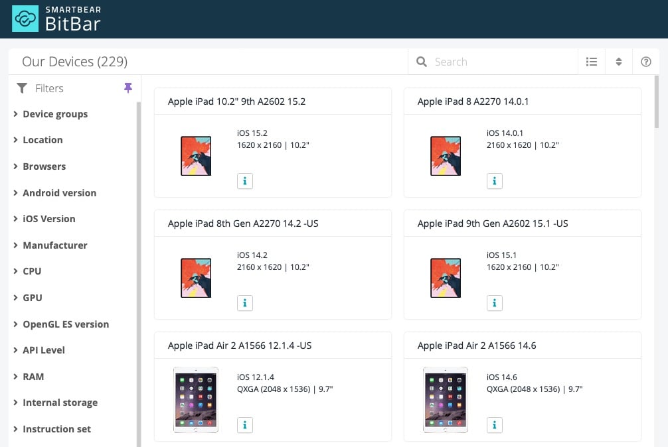This screenshot has height=447, width=668.
Task: Expand the Instruction set filter
Action: [52, 428]
